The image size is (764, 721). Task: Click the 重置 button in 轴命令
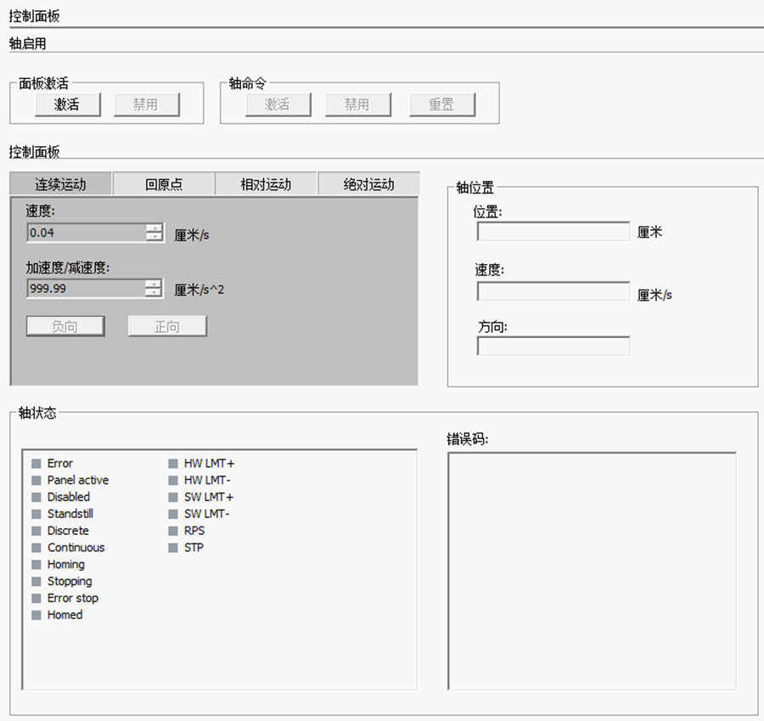pos(441,104)
